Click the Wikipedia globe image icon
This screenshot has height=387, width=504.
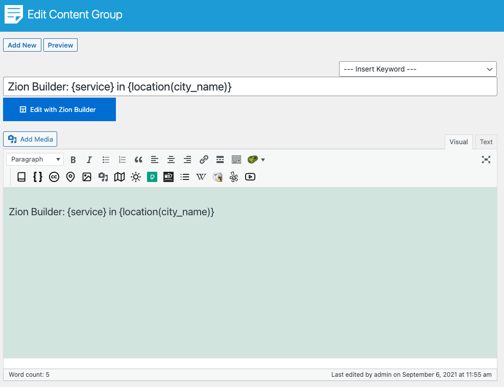(218, 177)
